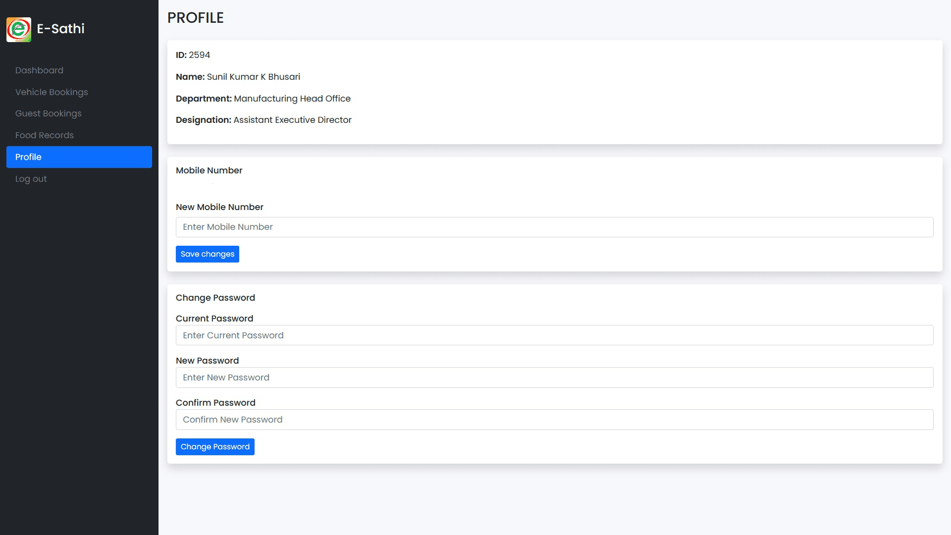The width and height of the screenshot is (951, 535).
Task: Navigate to Vehicle Bookings
Action: [x=52, y=92]
